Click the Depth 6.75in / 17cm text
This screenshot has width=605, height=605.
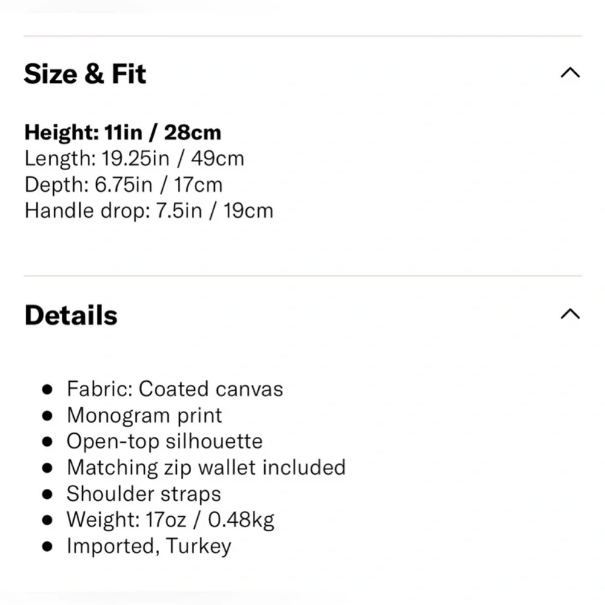[x=123, y=185]
